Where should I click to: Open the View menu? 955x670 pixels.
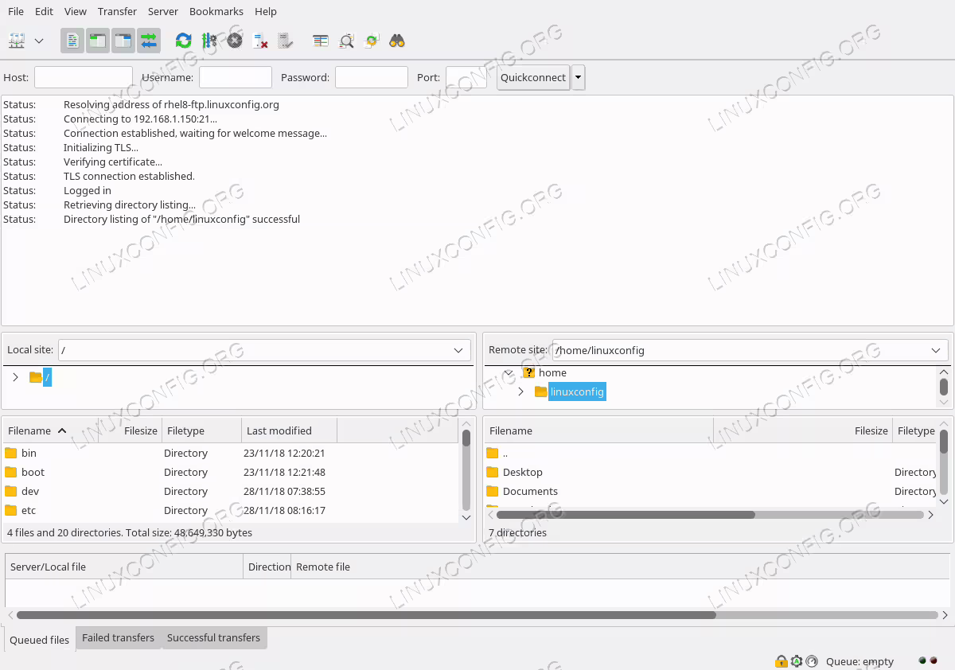[76, 11]
